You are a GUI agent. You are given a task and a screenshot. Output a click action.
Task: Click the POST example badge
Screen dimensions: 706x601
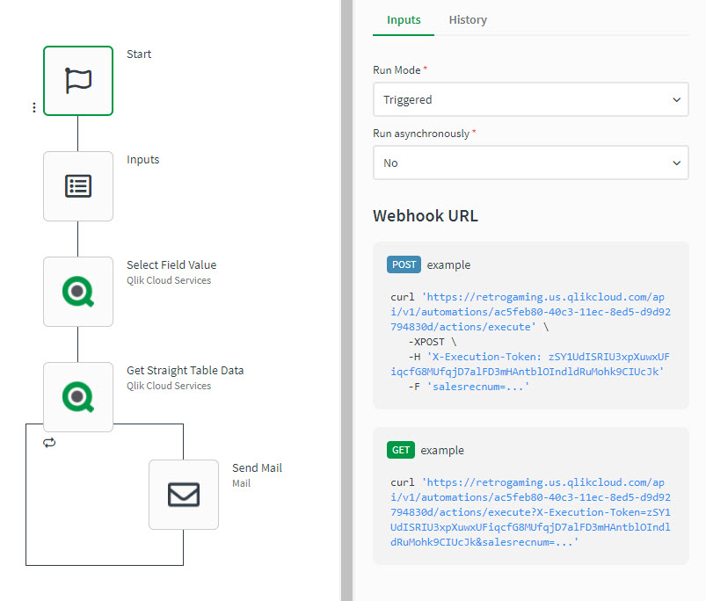(404, 264)
